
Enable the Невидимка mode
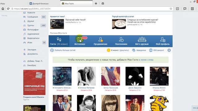(x=139, y=50)
